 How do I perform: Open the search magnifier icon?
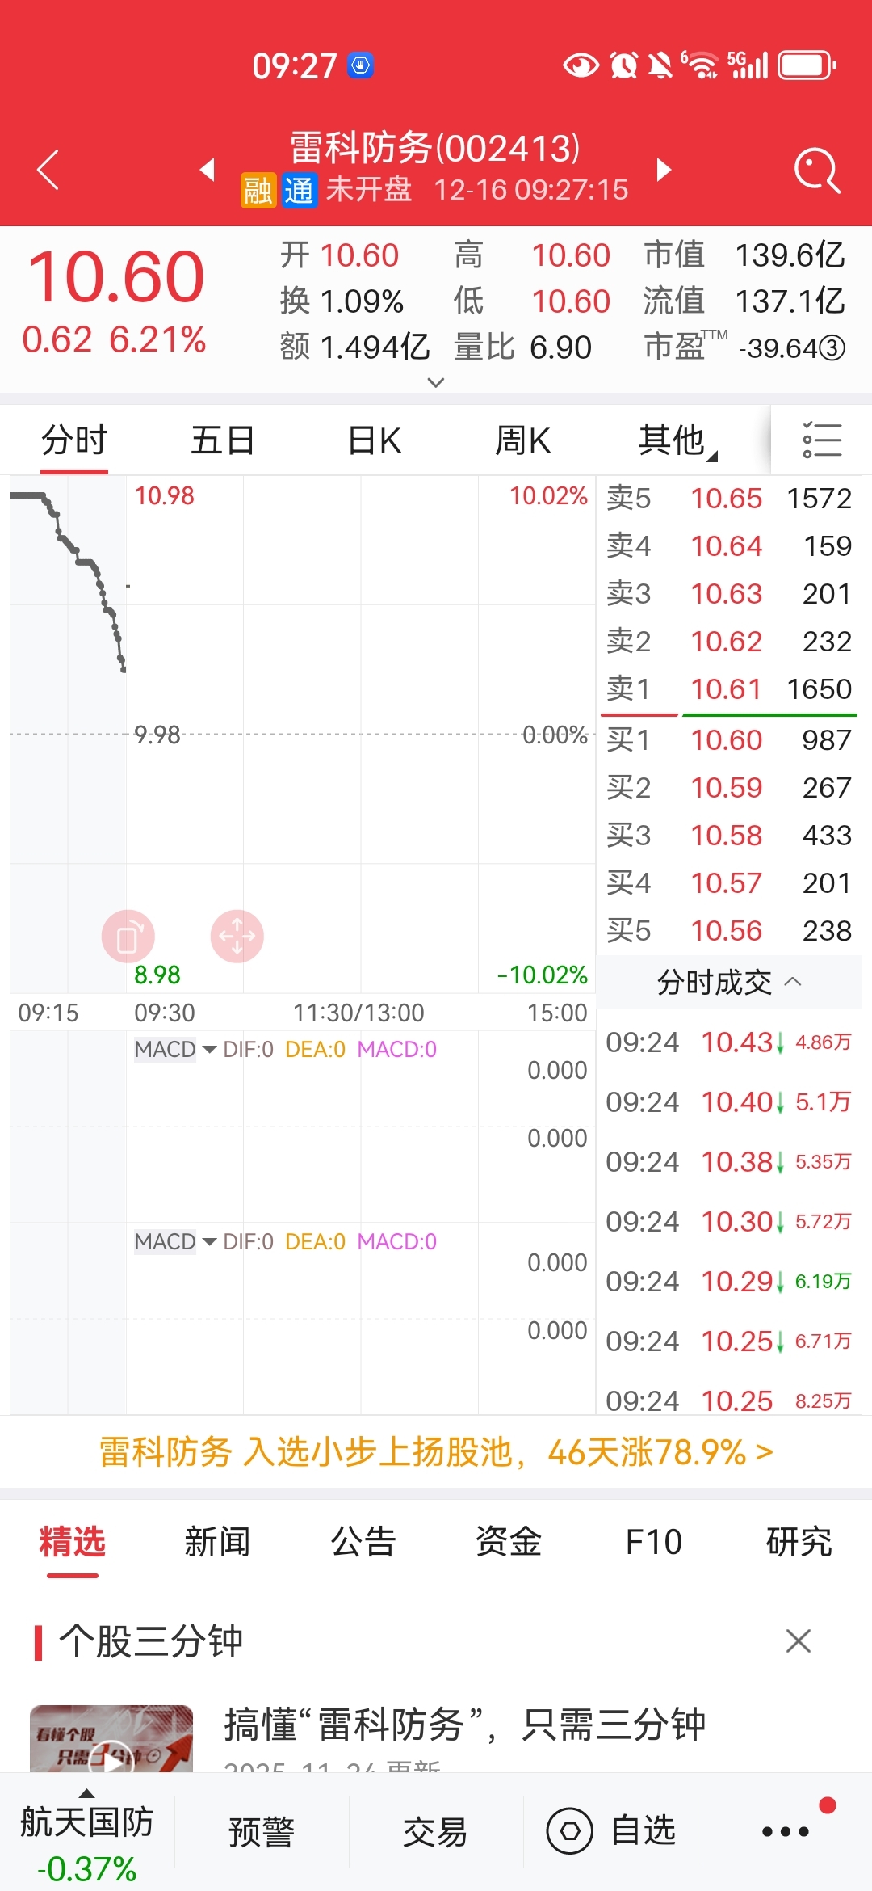click(817, 170)
